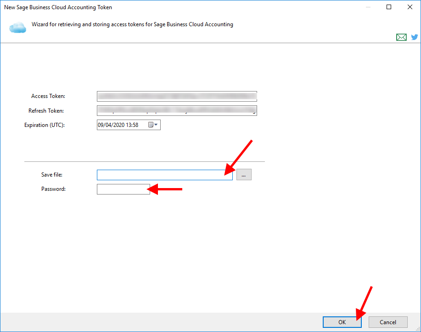Focus the Password input field
Screen dimensions: 421x332
click(123, 189)
